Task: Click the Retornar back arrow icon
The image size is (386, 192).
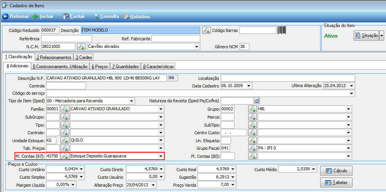Action: click(x=5, y=16)
